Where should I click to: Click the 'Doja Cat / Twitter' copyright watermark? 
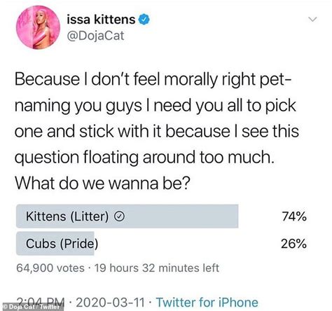32,307
